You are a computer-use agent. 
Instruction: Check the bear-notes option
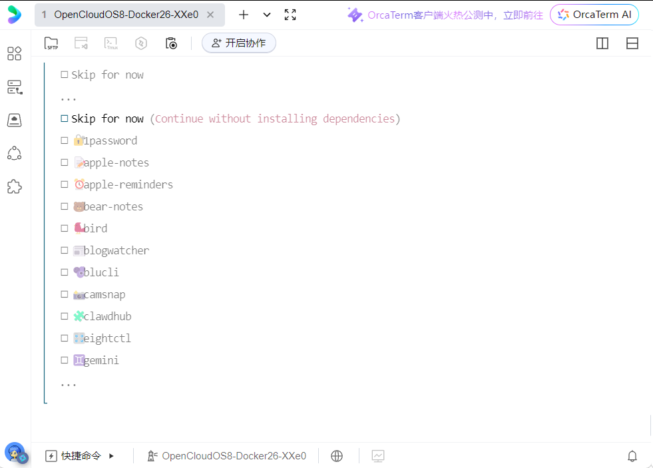click(x=64, y=206)
